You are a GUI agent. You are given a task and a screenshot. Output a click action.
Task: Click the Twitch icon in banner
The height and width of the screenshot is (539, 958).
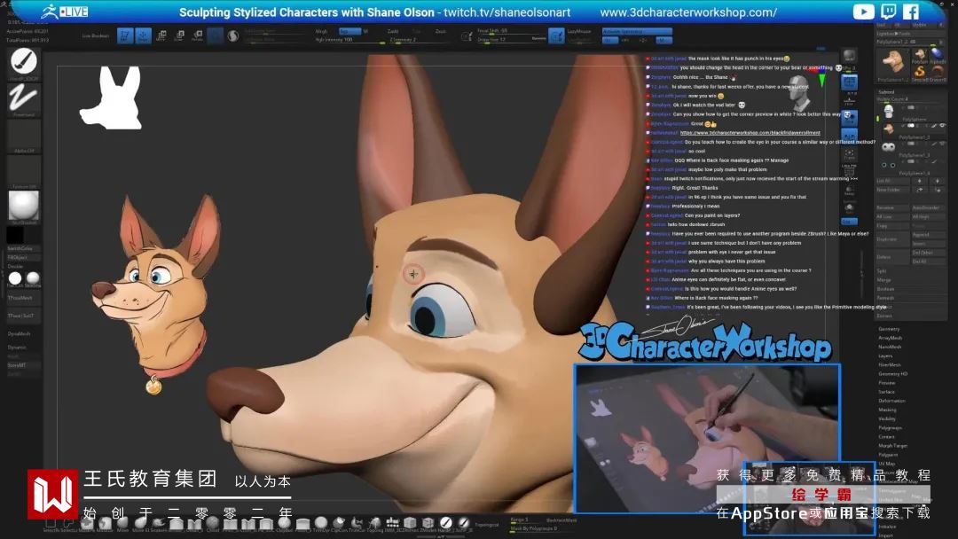[888, 12]
